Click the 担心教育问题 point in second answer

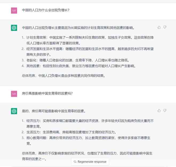pos(86,141)
